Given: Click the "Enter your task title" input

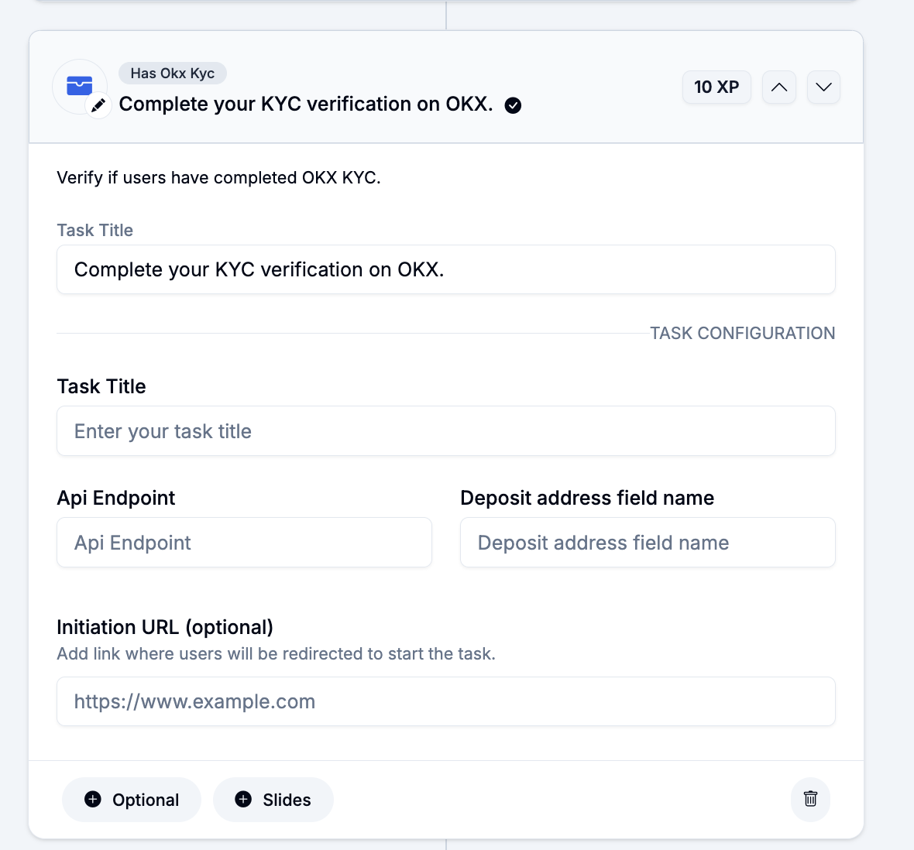Looking at the screenshot, I should [445, 431].
